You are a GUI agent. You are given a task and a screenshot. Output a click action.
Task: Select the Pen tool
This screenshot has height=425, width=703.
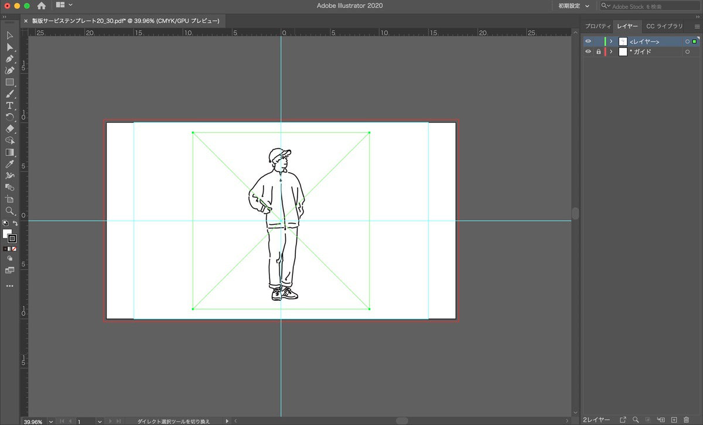point(10,59)
